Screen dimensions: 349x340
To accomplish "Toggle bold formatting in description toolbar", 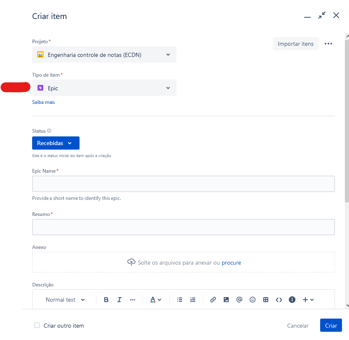I will tap(106, 300).
